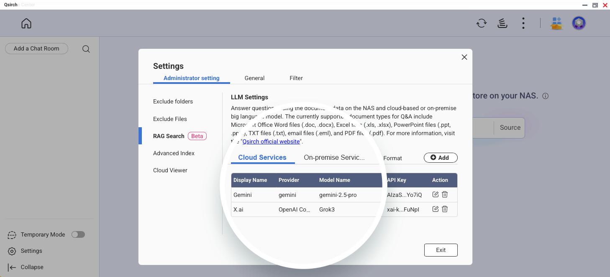
Task: Edit the Gemini model entry
Action: tap(435, 194)
